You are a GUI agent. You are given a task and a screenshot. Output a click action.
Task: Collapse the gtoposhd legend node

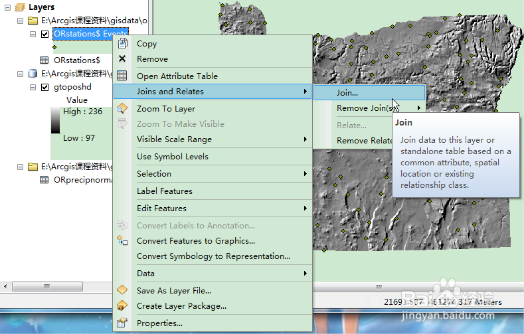[x=33, y=87]
